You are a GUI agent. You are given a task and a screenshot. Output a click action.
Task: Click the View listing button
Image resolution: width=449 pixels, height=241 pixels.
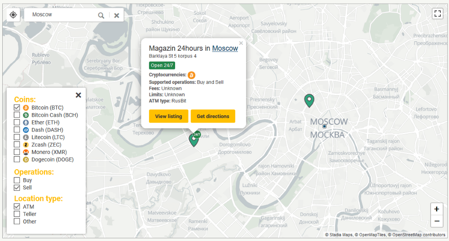click(x=169, y=116)
